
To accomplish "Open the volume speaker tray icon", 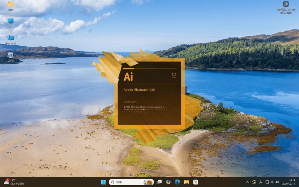I will (272, 182).
